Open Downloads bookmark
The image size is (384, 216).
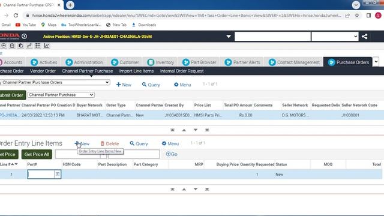pos(144,25)
